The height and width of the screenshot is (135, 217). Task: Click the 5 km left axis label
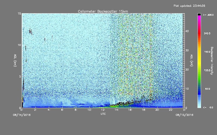coord(20,76)
